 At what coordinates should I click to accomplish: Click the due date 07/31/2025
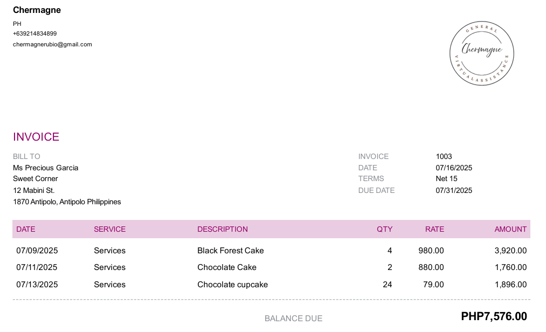[x=454, y=191]
